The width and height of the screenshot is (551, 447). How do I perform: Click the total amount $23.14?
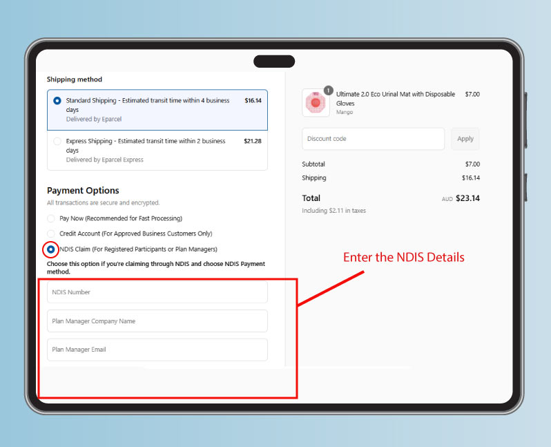[x=467, y=198]
